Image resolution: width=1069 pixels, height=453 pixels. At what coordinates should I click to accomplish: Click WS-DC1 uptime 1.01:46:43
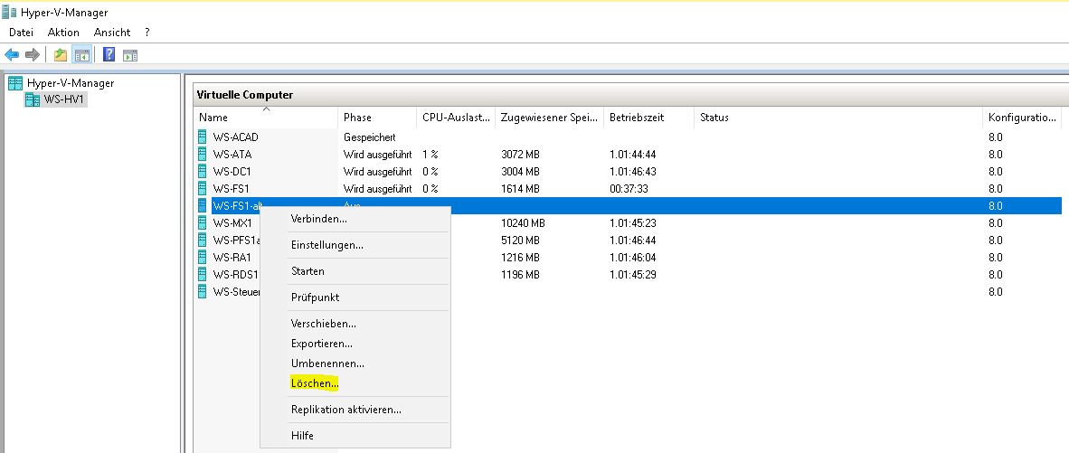coord(633,171)
